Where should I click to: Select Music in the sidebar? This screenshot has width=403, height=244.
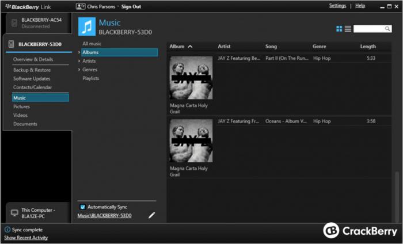(40, 98)
